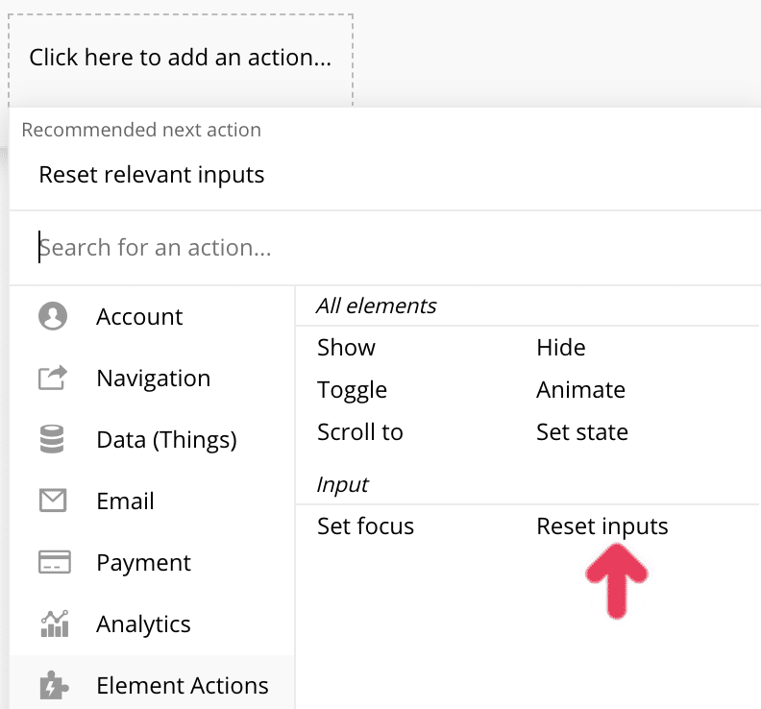Pick the Animate element action

[580, 390]
